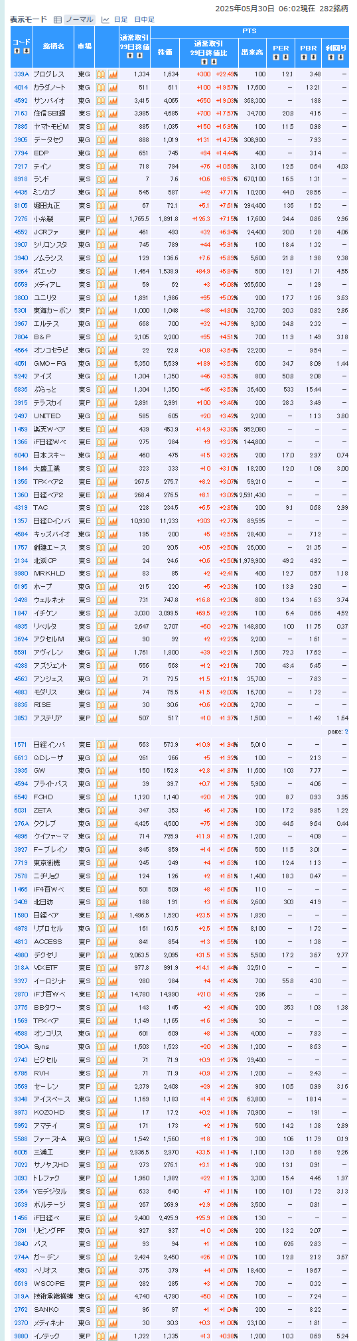
Task: Select +22.49% change for プログレス
Action: tap(226, 74)
